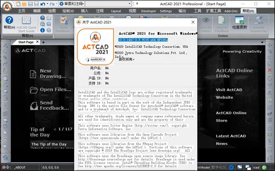Select the 注释 ribbon tab
The height and width of the screenshot is (171, 275).
tap(99, 11)
